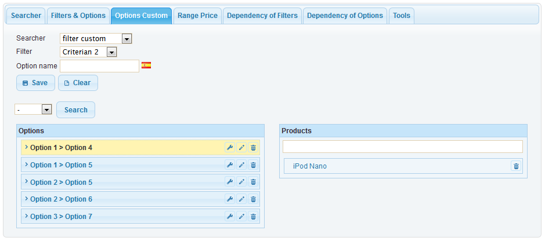Focus the Option name text field
545x241 pixels.
[99, 66]
